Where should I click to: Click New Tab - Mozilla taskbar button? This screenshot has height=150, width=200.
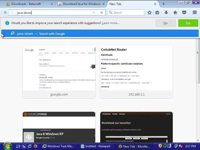coord(134,146)
